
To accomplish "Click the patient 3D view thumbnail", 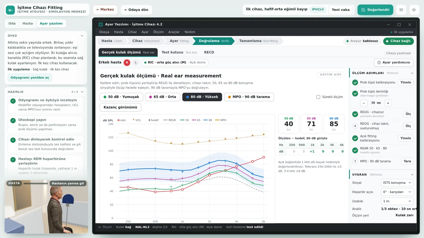I will tap(46, 207).
